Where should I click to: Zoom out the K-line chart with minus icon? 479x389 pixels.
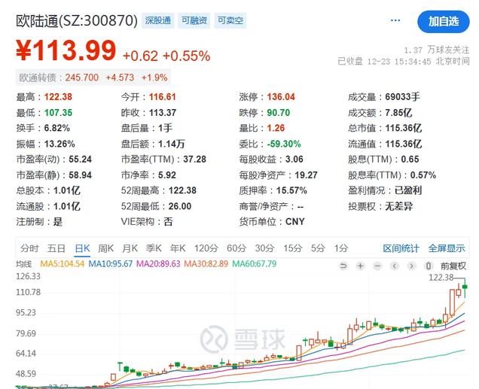(377, 266)
